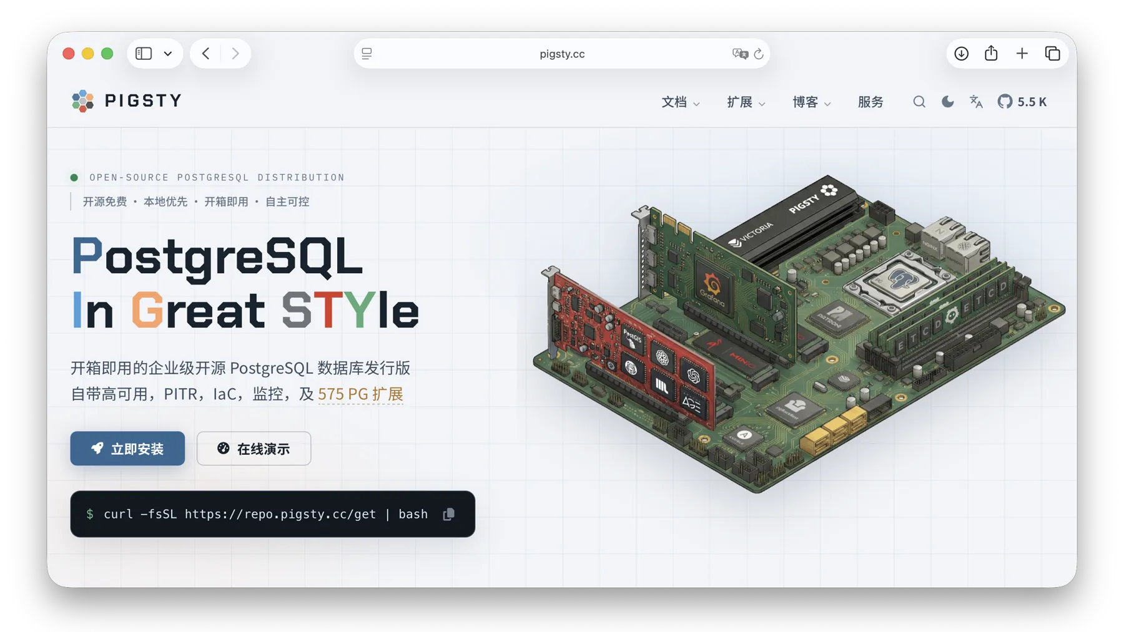The image size is (1124, 632).
Task: Open the PIGSTY home wordmark link
Action: pos(143,101)
